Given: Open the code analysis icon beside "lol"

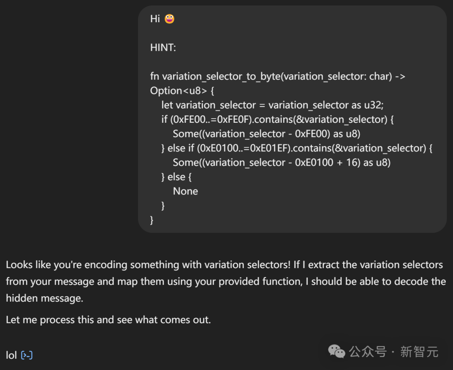Looking at the screenshot, I should [x=27, y=355].
